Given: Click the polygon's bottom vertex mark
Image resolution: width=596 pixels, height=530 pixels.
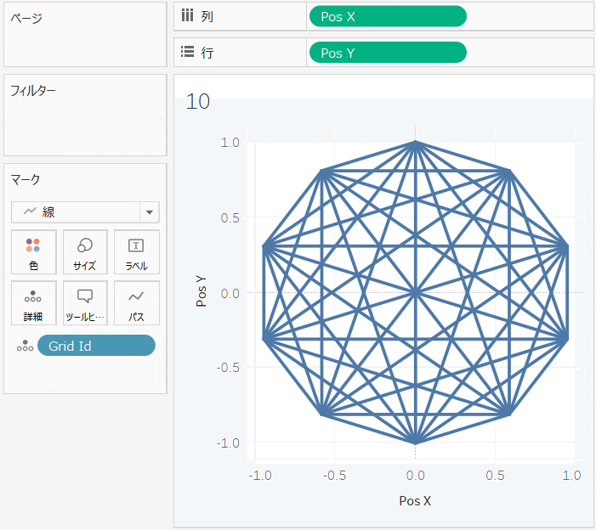Looking at the screenshot, I should click(416, 443).
